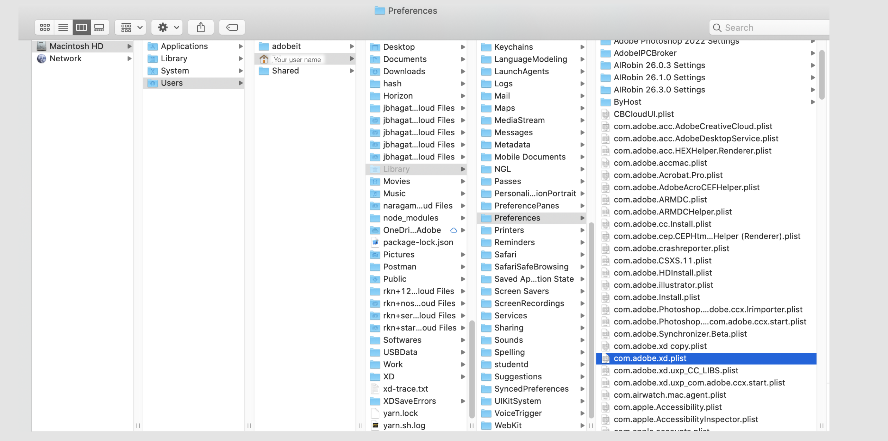Screen dimensions: 888x441
Task: Select the adobeit folder
Action: 286,46
